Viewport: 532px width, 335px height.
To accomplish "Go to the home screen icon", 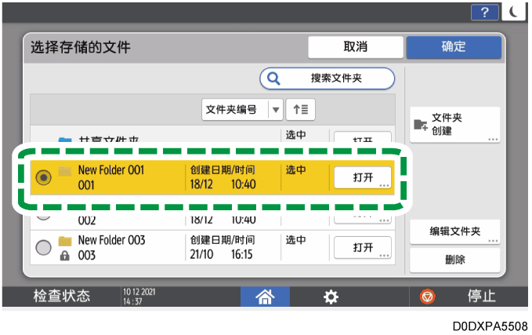I will pyautogui.click(x=264, y=297).
